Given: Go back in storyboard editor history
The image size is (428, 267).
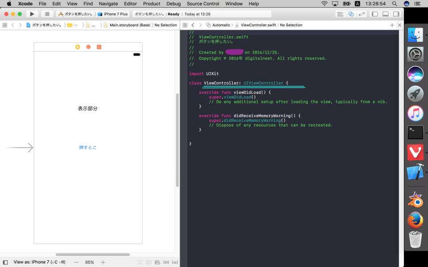Looking at the screenshot, I should tap(12, 25).
